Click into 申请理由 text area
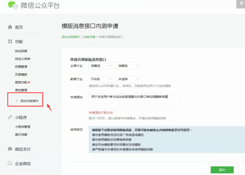245x175 pixels. (x=134, y=101)
